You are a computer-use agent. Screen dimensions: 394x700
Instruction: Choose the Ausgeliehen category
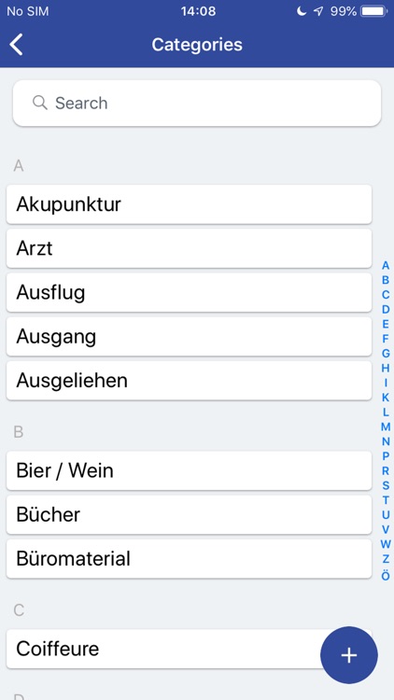(189, 381)
